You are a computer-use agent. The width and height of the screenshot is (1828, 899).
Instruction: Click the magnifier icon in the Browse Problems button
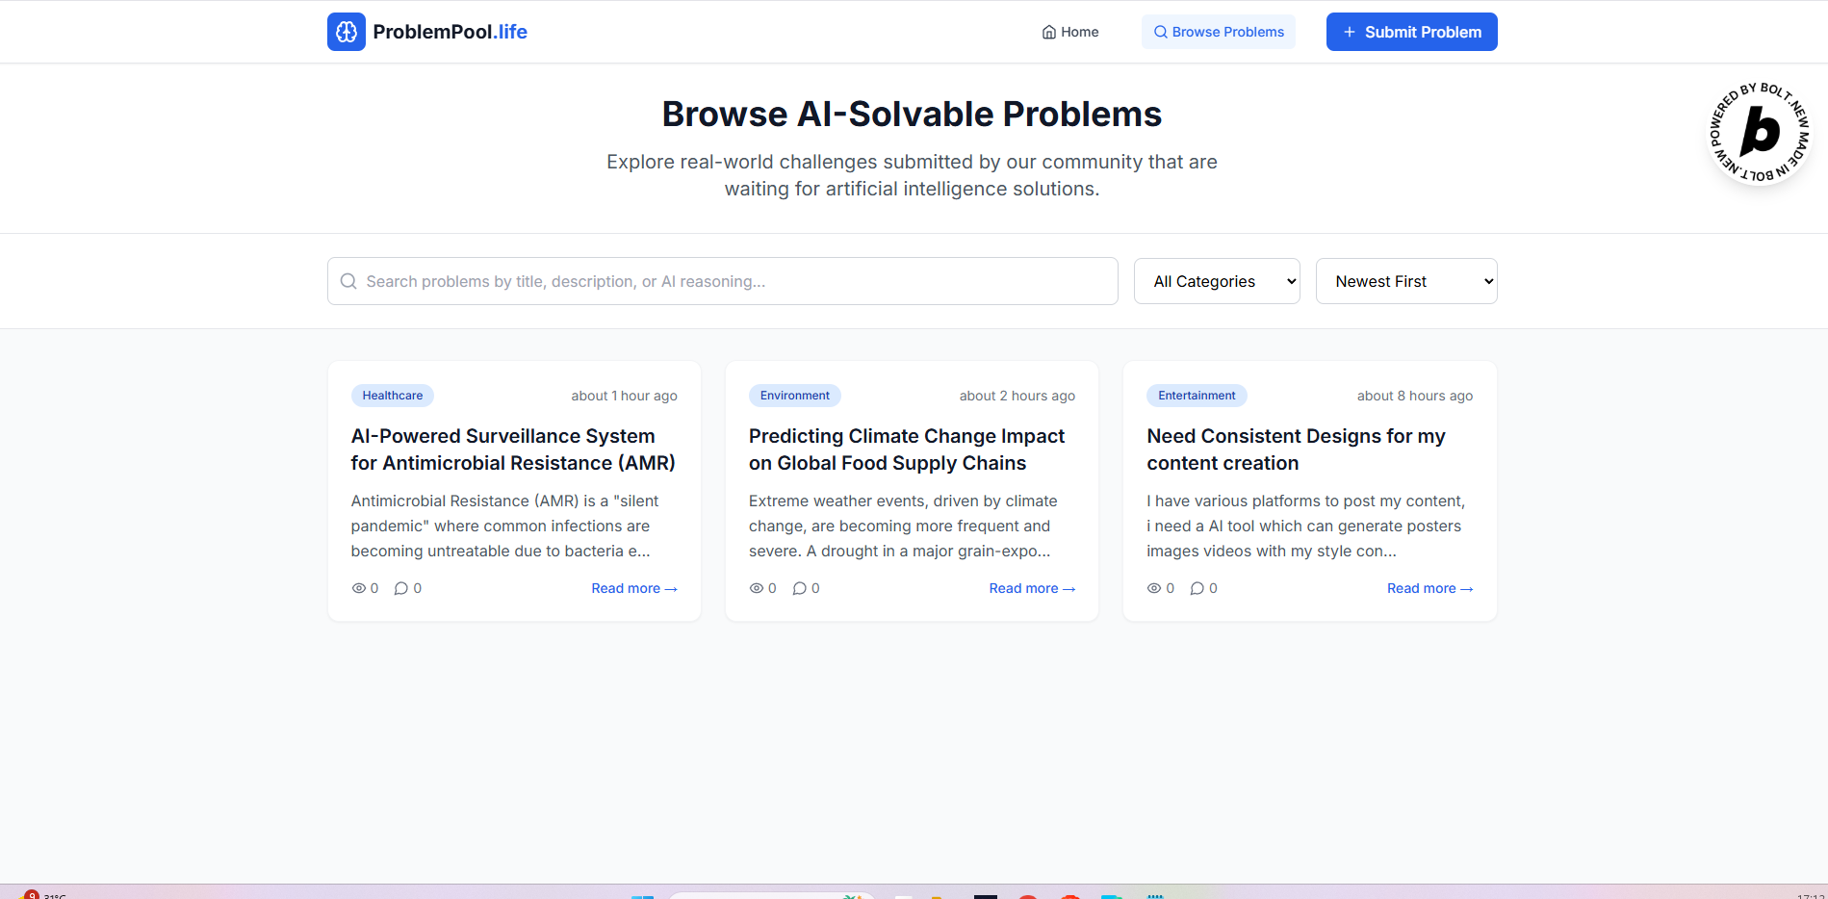[1160, 32]
